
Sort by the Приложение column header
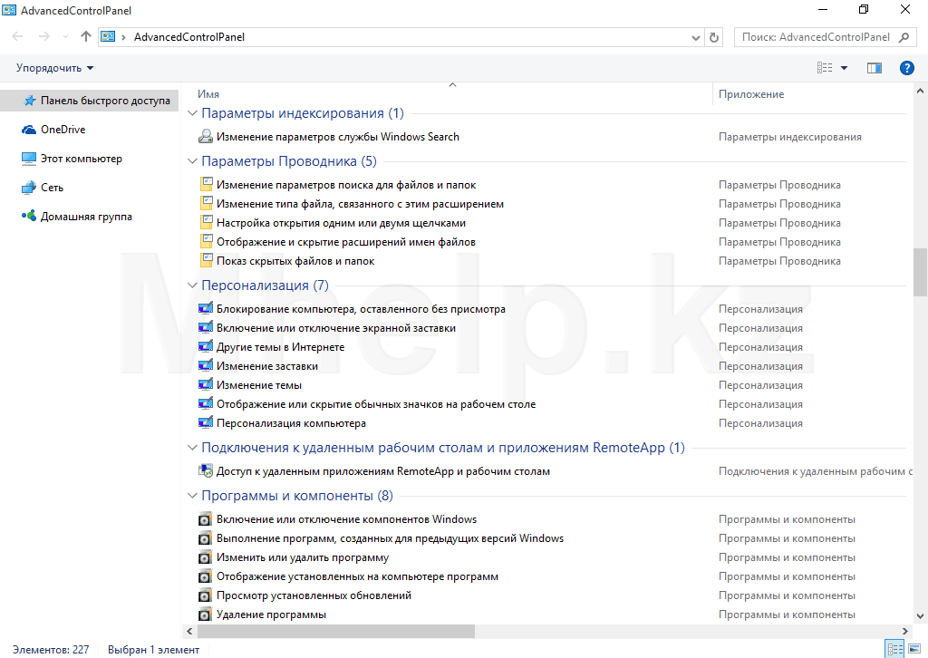click(751, 94)
